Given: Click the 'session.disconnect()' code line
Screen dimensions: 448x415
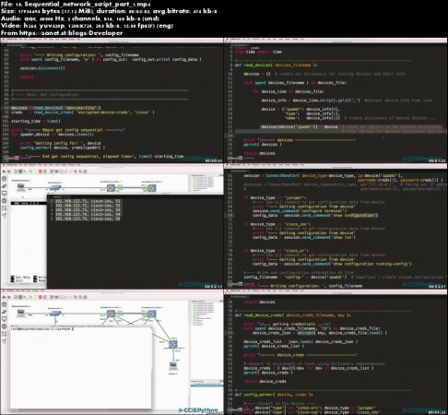Looking at the screenshot, I should point(42,68).
